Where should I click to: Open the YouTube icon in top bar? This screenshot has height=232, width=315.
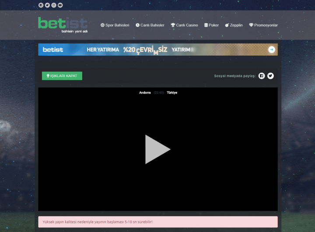pyautogui.click(x=60, y=5)
